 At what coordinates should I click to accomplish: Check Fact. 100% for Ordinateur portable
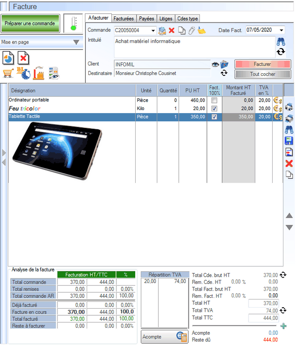[x=214, y=100]
